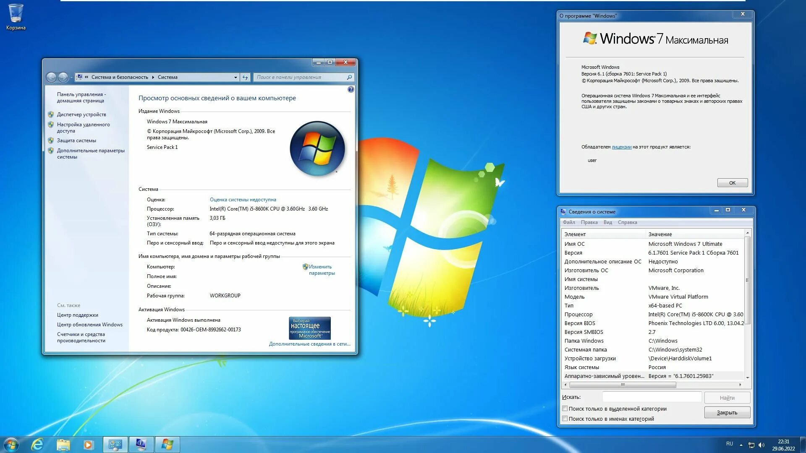Screen dimensions: 806x453
Task: Click the back navigation arrow
Action: [x=51, y=77]
